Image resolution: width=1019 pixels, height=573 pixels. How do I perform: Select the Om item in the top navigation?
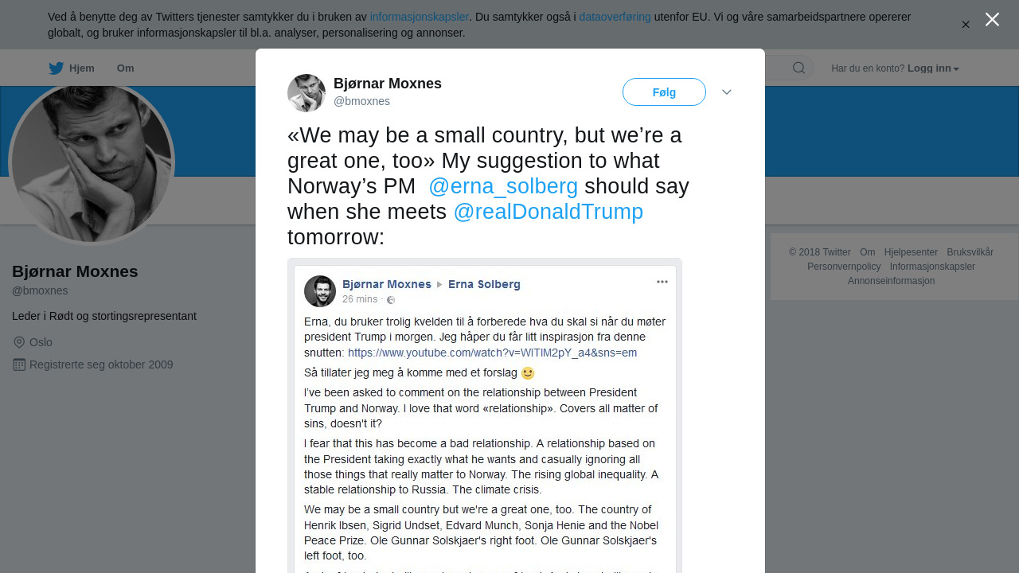125,68
